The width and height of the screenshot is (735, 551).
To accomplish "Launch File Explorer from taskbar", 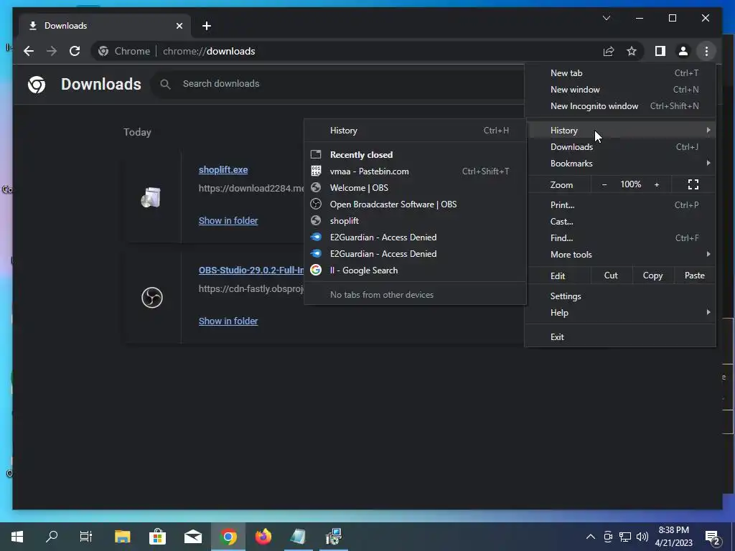I will pos(122,537).
